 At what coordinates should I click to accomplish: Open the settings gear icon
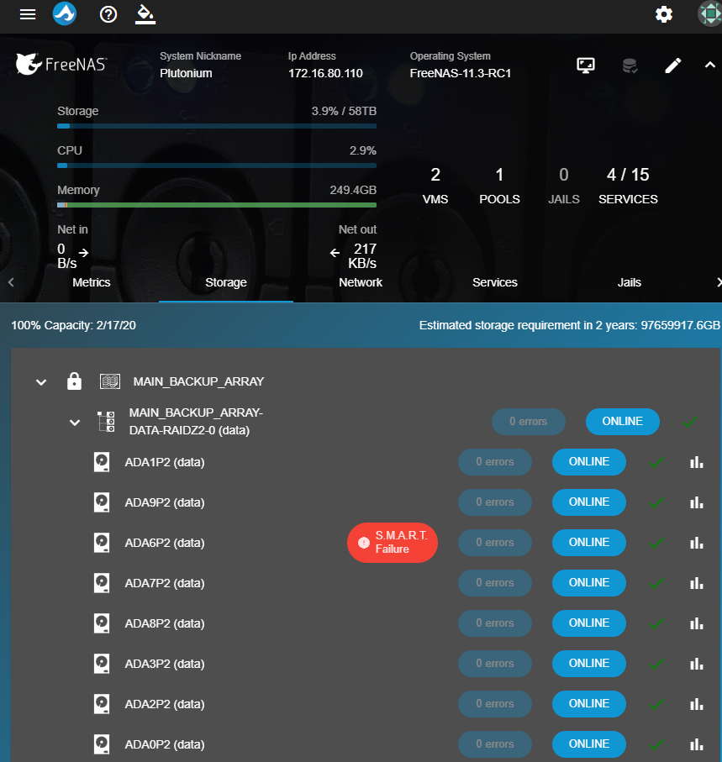pyautogui.click(x=664, y=14)
